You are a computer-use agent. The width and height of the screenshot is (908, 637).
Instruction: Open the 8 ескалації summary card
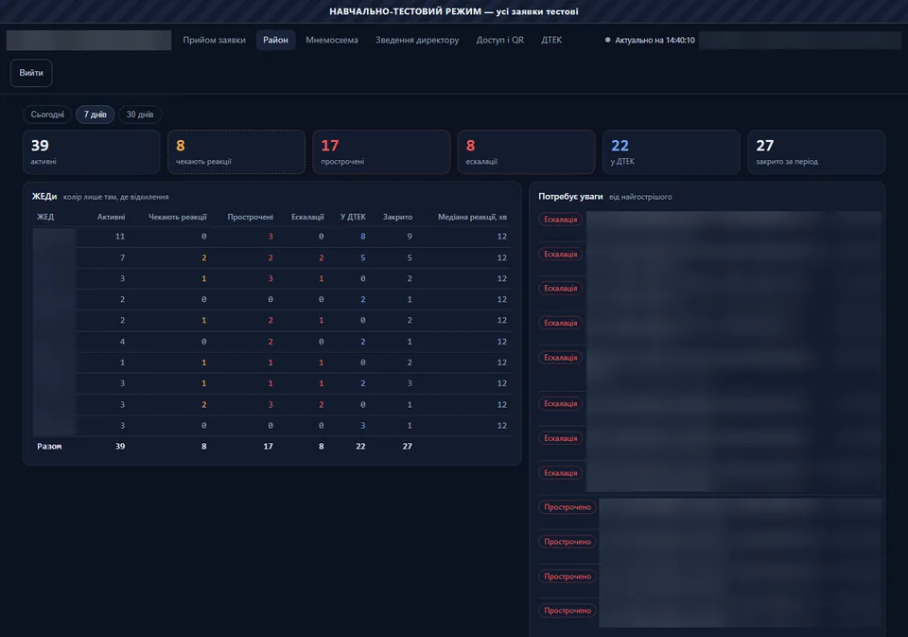point(527,151)
